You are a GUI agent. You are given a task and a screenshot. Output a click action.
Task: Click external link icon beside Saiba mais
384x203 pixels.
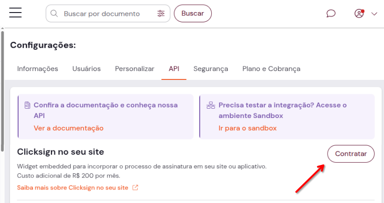pos(135,187)
